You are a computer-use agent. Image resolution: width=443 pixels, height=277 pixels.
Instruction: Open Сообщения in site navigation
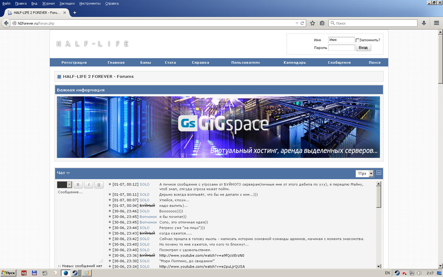pyautogui.click(x=339, y=62)
